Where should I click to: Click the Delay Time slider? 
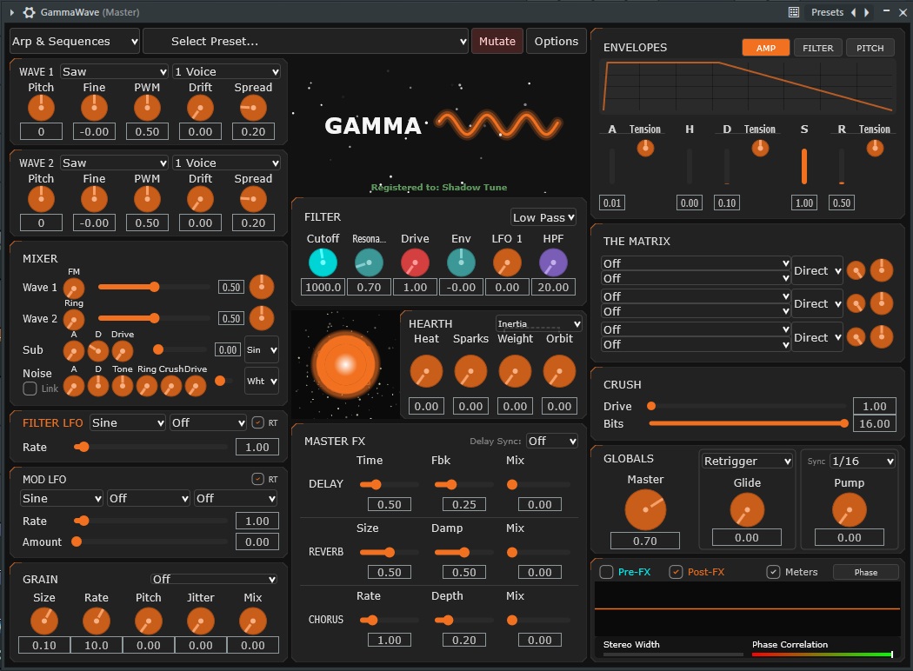pos(389,484)
